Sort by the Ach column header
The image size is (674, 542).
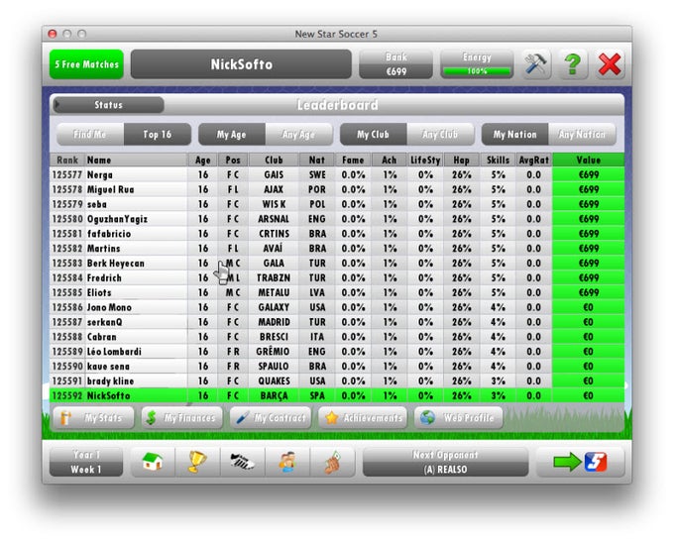(x=389, y=160)
